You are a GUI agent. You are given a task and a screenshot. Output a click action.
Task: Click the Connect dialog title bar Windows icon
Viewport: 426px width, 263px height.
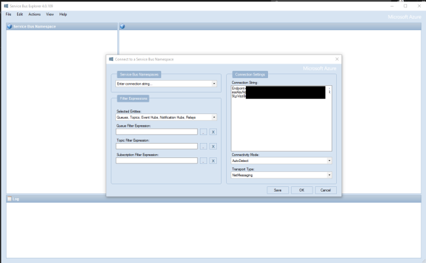111,59
